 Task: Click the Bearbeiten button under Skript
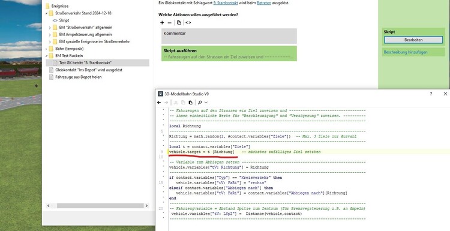[x=413, y=40]
